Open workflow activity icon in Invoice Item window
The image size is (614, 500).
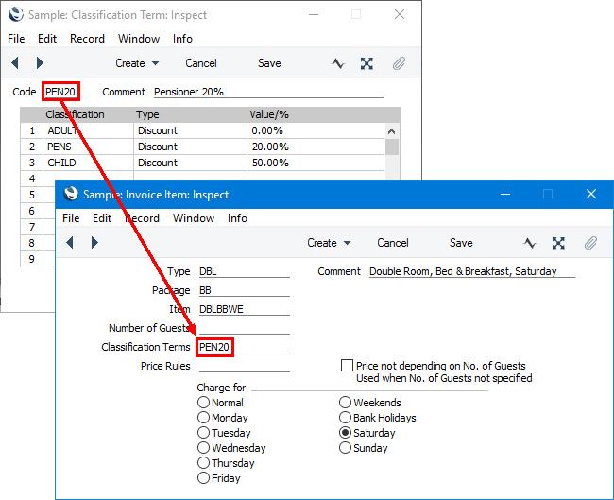tap(529, 243)
